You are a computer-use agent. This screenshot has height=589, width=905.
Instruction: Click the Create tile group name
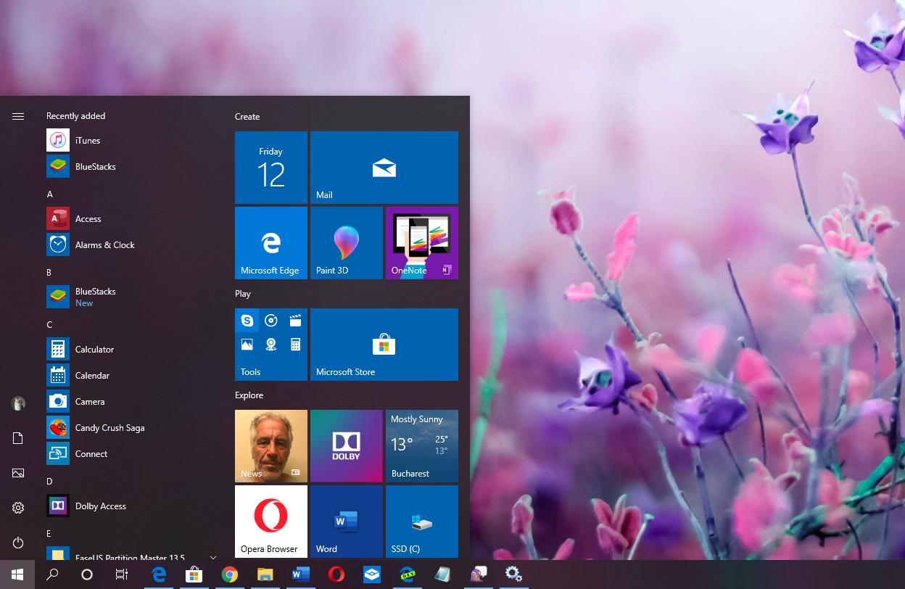point(247,117)
